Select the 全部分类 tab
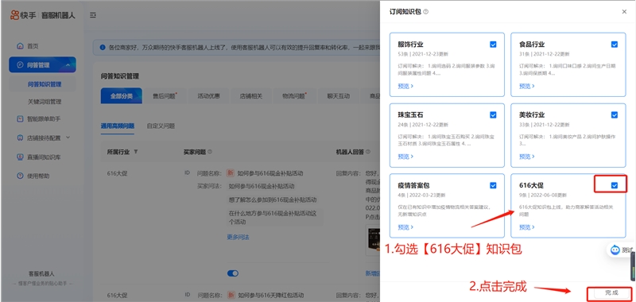The image size is (636, 302). tap(122, 96)
